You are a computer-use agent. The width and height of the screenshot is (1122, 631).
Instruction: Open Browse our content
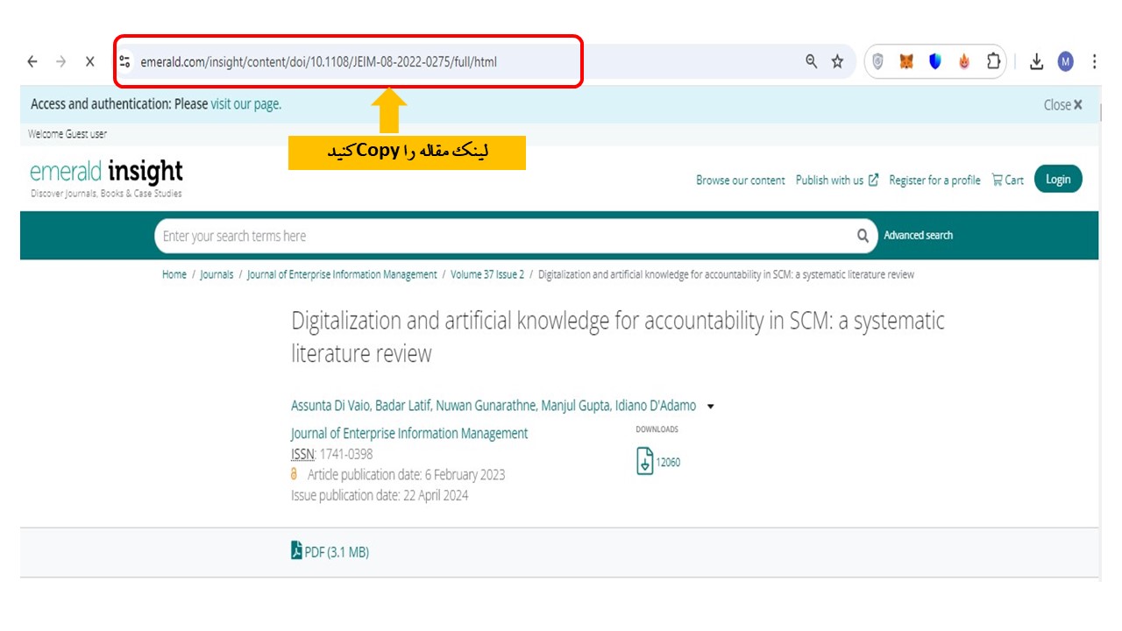(741, 180)
